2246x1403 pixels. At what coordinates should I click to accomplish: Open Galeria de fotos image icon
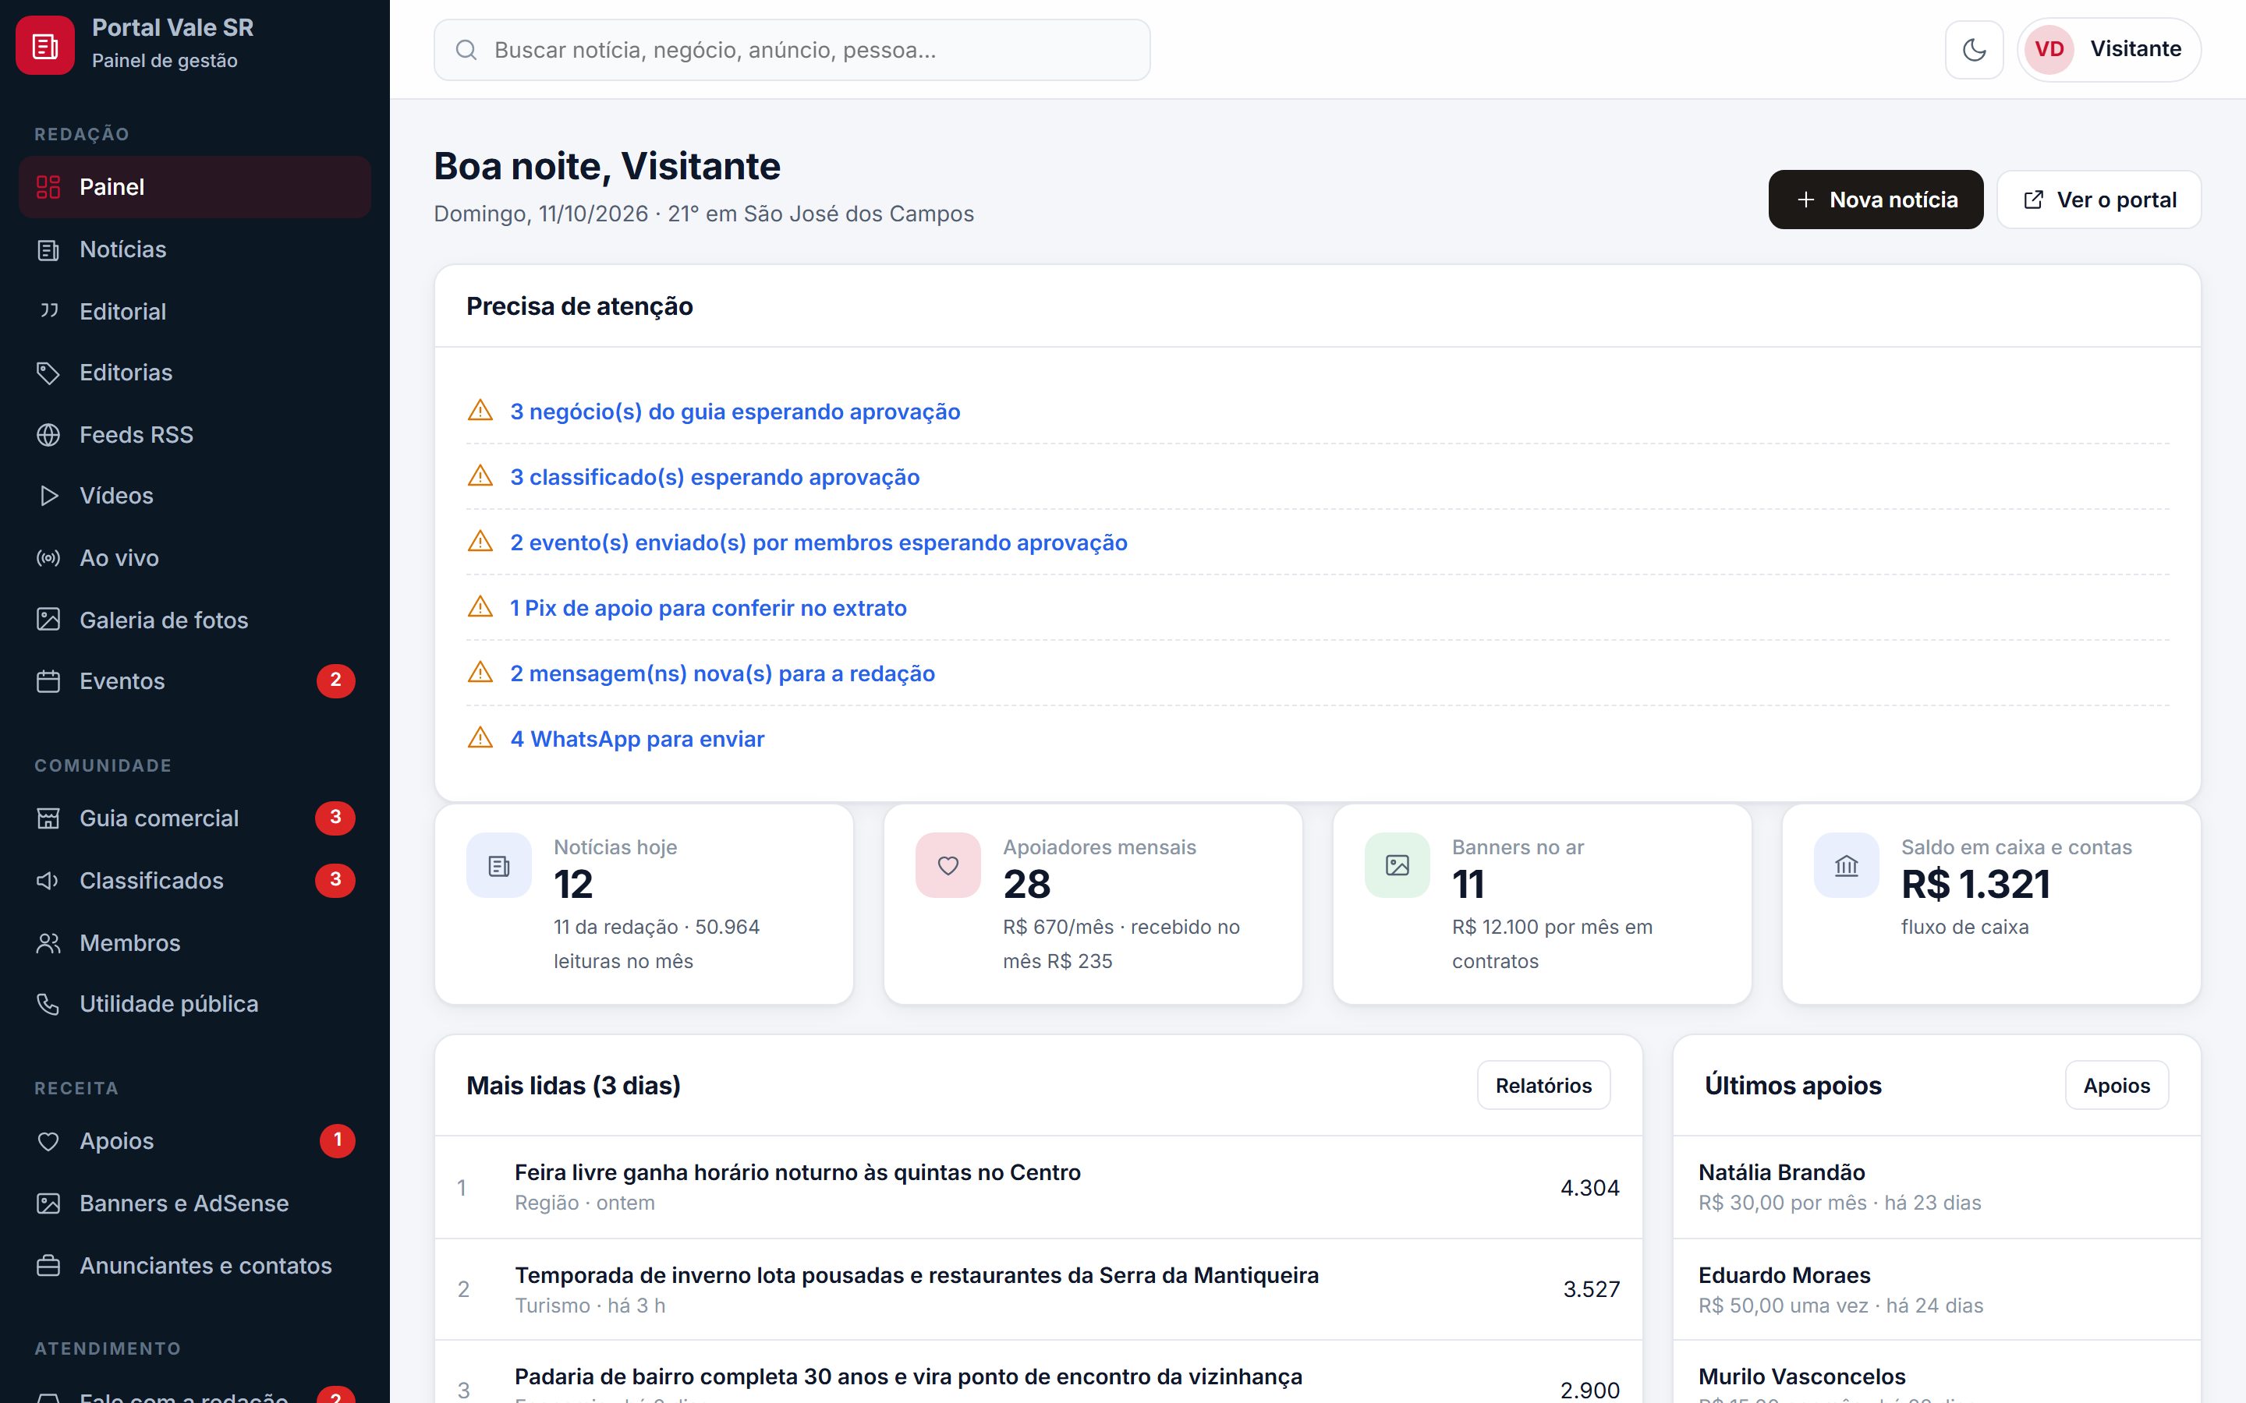click(x=48, y=620)
